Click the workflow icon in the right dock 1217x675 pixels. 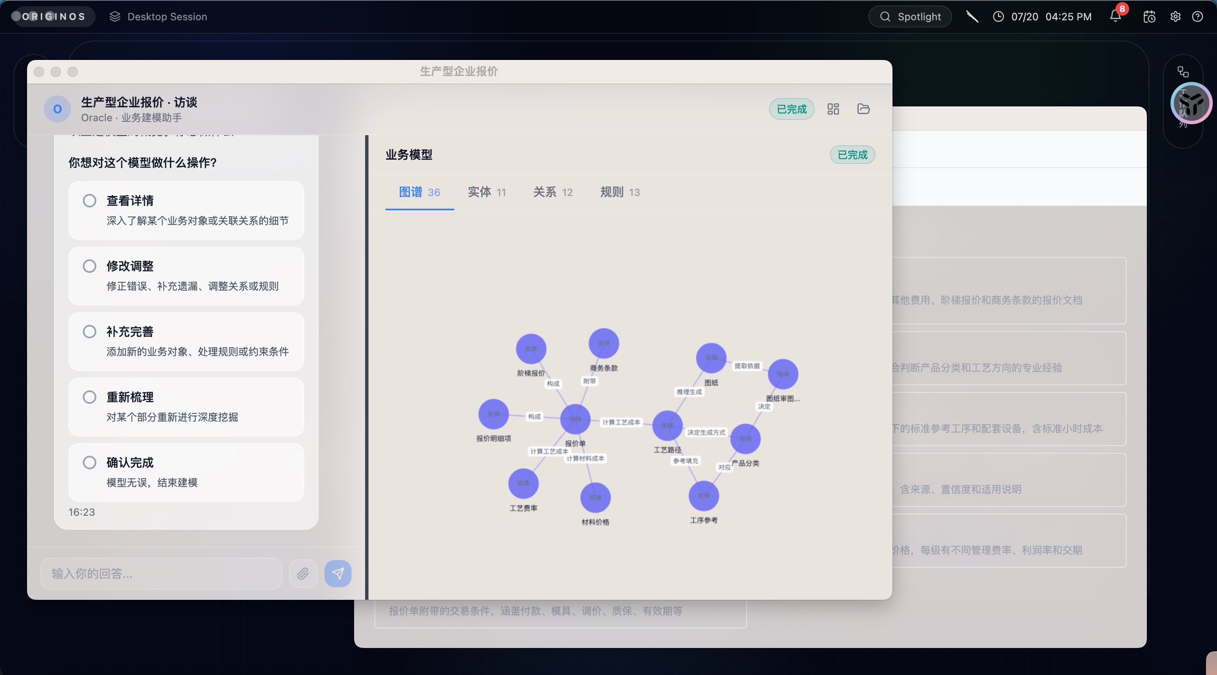click(x=1182, y=72)
